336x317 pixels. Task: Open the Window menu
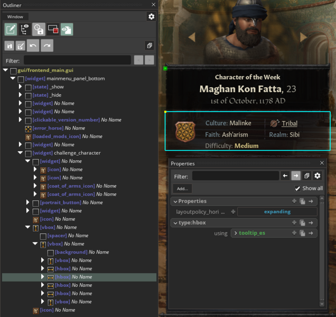click(x=15, y=17)
